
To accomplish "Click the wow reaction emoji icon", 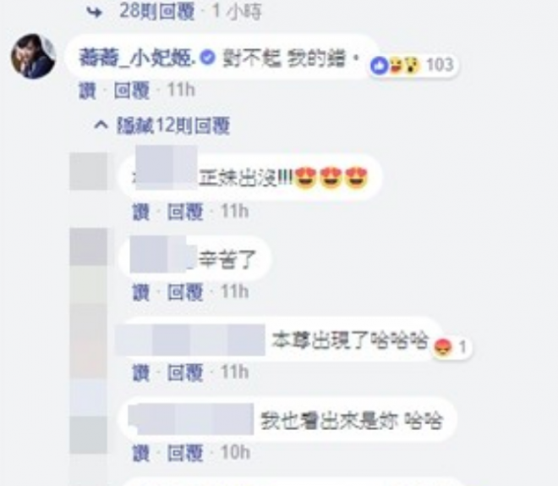I will [x=412, y=65].
